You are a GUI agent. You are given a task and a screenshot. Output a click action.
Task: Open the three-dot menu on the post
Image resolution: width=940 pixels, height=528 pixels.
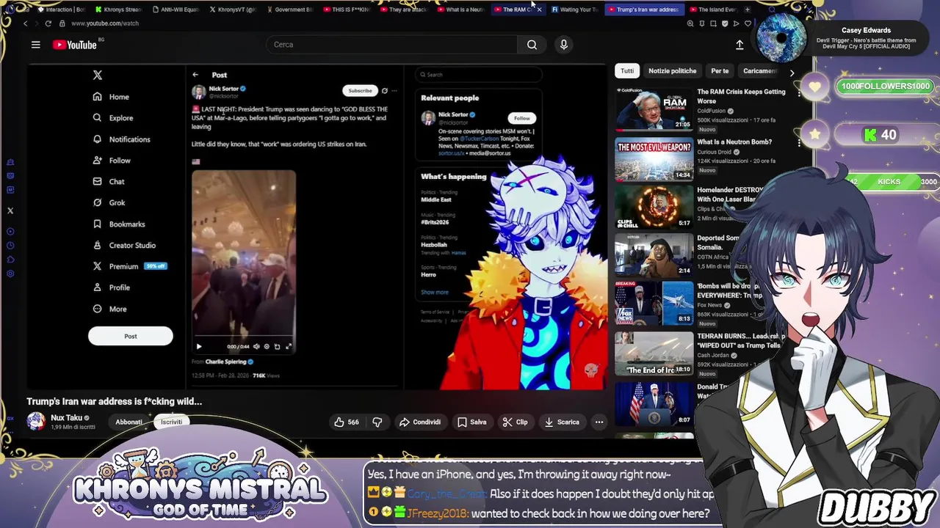pyautogui.click(x=394, y=91)
